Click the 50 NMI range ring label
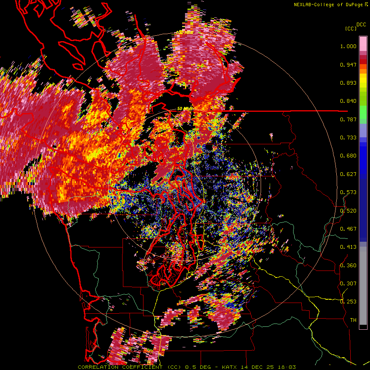This screenshot has width=370, height=370. coord(185,109)
